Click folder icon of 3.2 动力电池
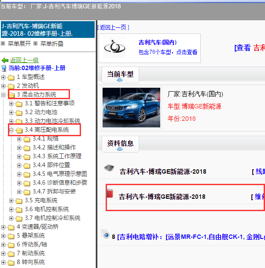Screen dimensions: 265x268 tap(19, 113)
